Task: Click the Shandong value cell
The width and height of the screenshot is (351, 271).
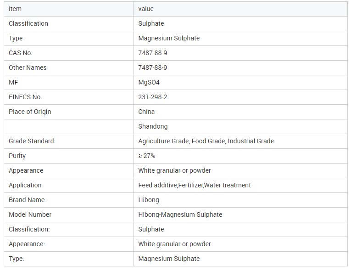Action: [153, 126]
